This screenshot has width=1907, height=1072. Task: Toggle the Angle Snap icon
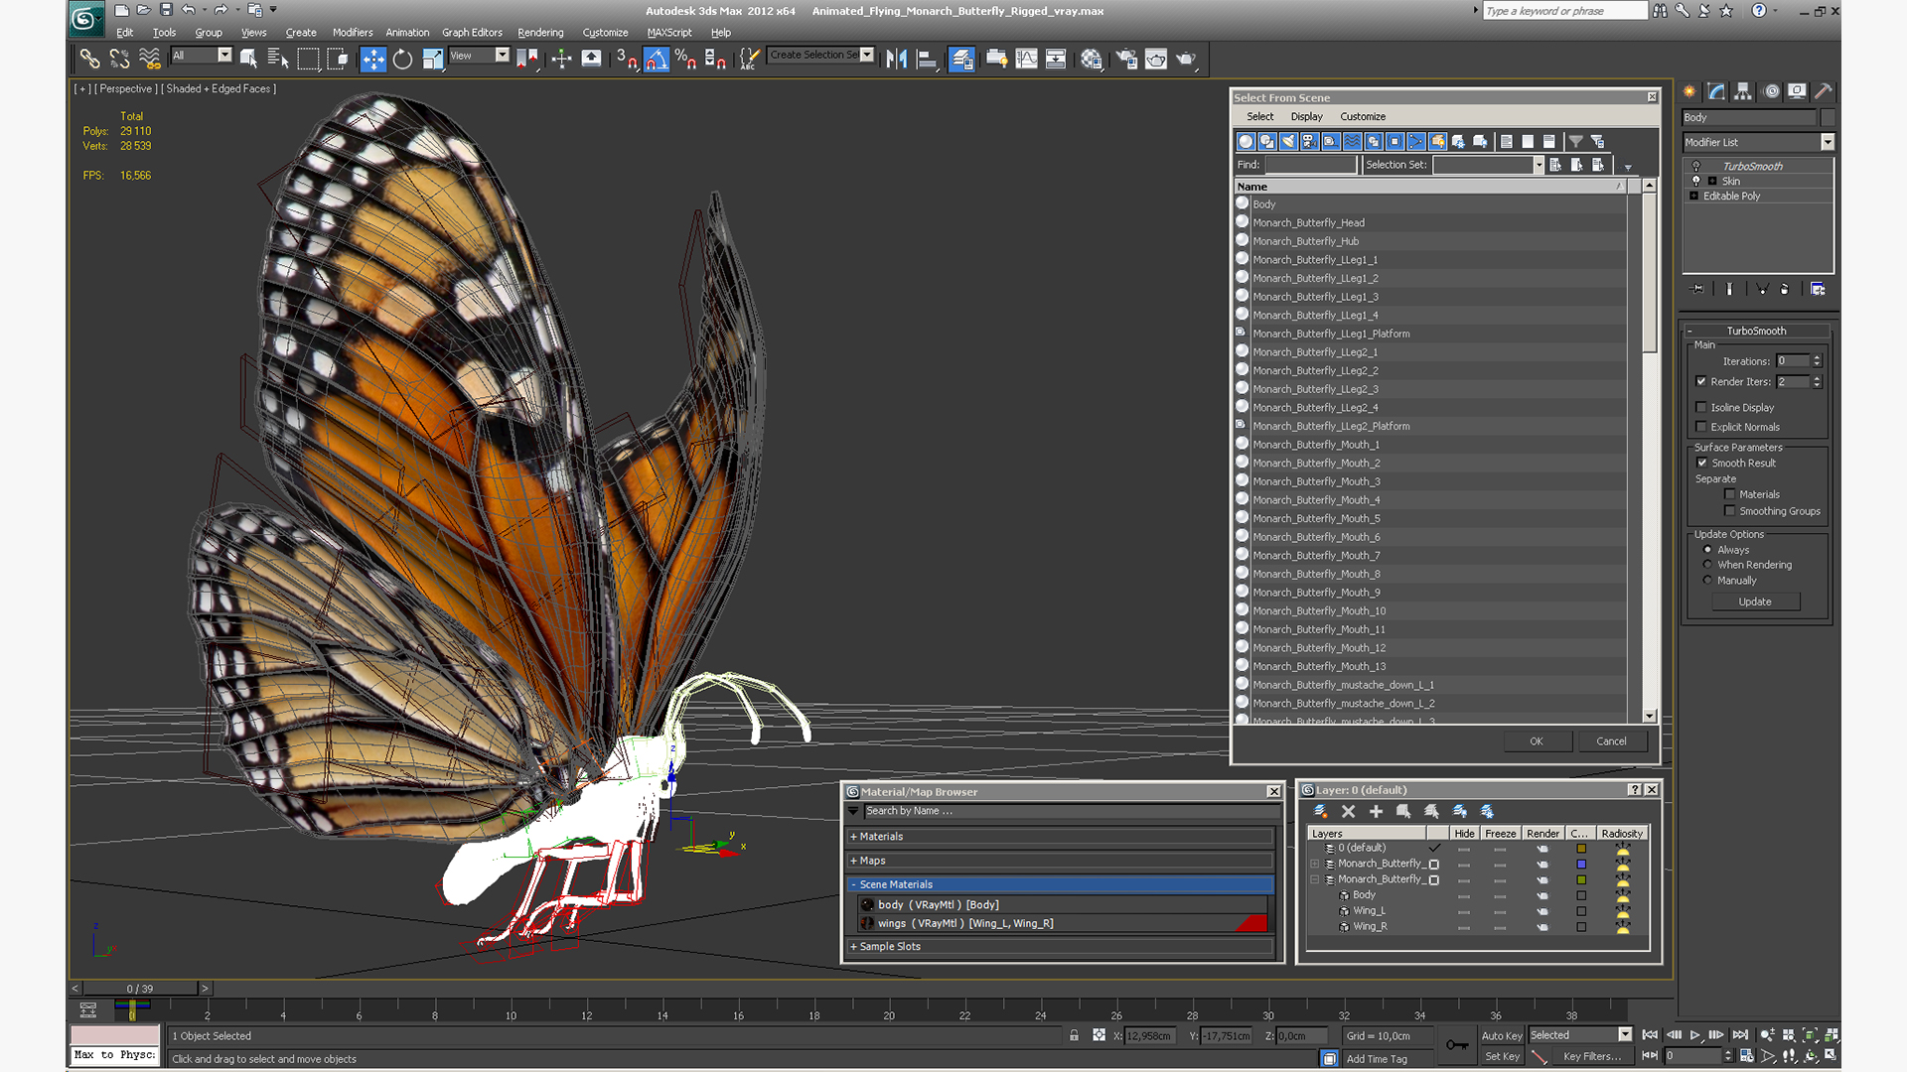point(657,59)
